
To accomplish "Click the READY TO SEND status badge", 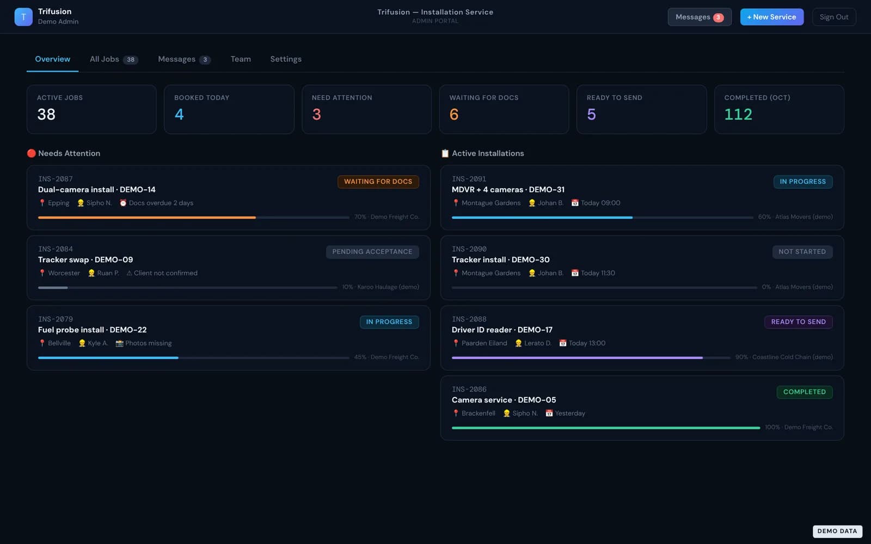I will tap(799, 322).
